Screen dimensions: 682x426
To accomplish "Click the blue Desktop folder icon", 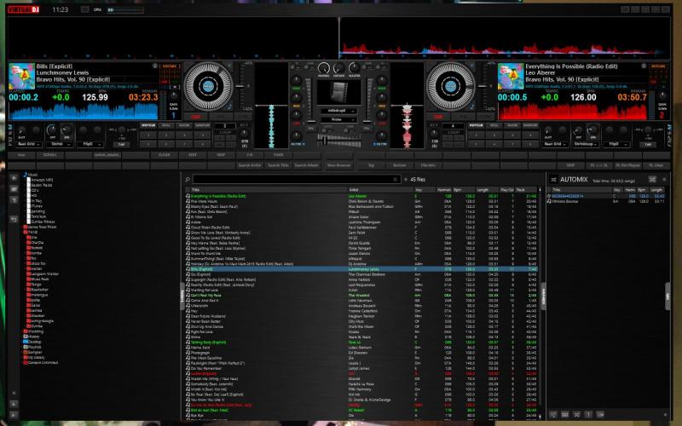I will (x=26, y=342).
